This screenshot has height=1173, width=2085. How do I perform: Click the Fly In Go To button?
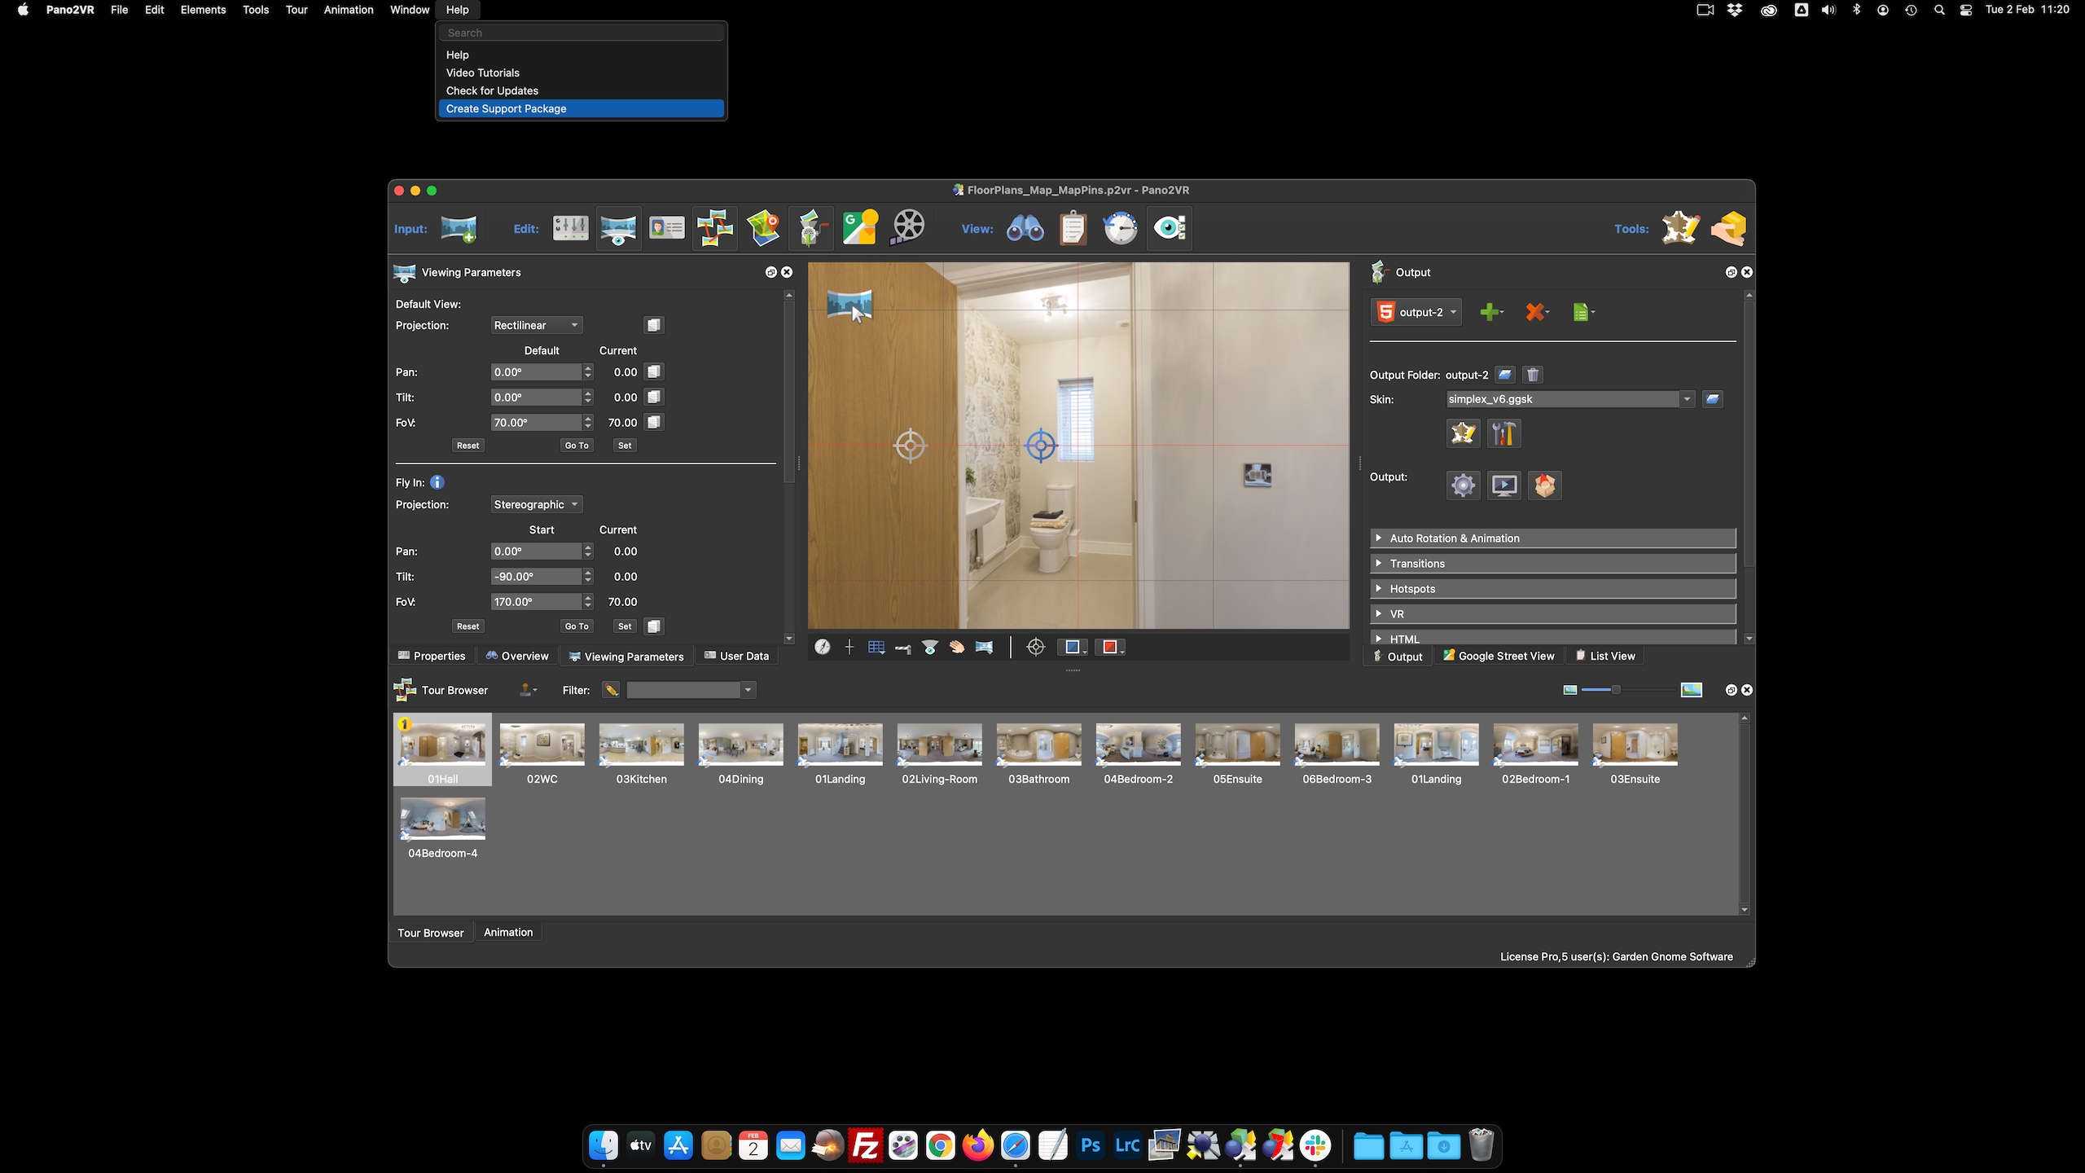(x=577, y=626)
